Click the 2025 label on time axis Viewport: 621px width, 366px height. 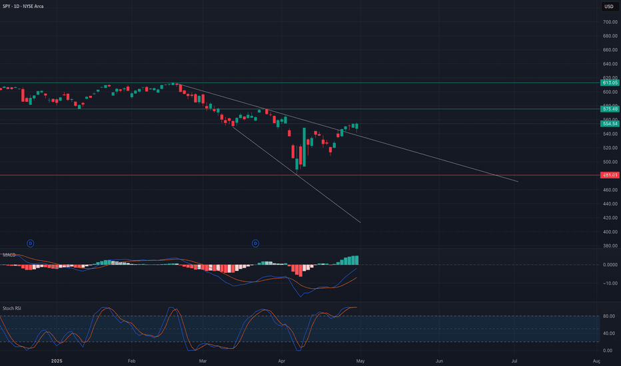(57, 361)
